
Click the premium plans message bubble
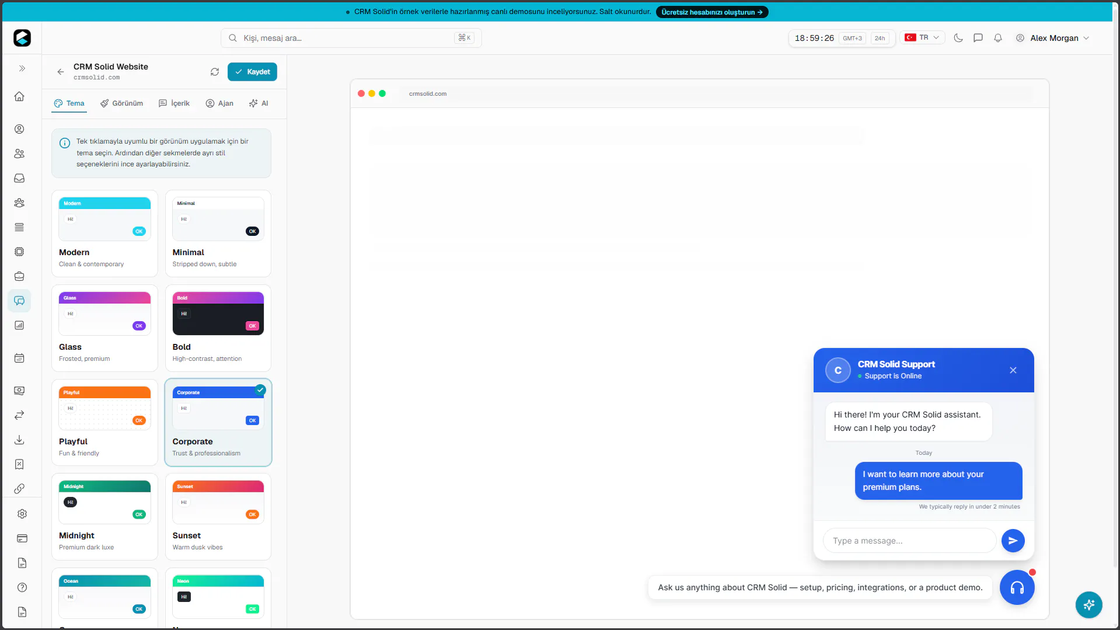(x=938, y=481)
